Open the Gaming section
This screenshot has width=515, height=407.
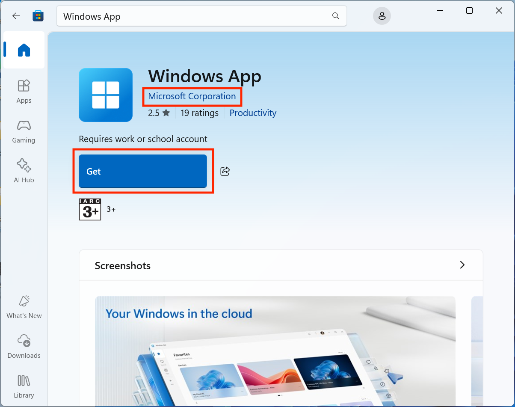24,131
